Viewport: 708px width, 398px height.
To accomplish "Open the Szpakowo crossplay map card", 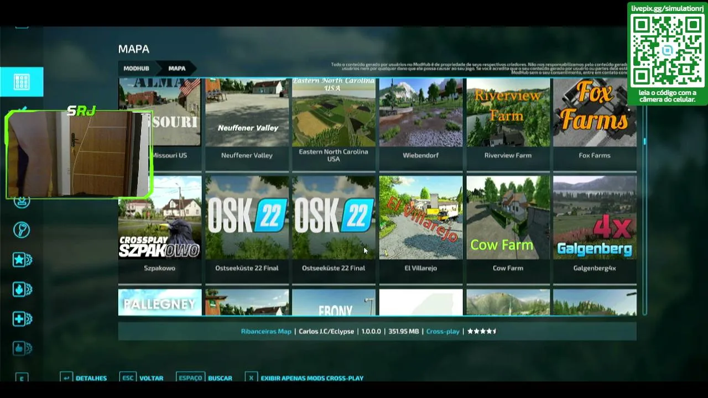I will [160, 229].
